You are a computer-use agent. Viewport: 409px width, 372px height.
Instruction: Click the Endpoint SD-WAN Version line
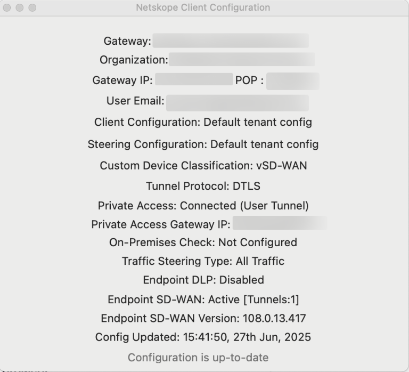click(203, 319)
